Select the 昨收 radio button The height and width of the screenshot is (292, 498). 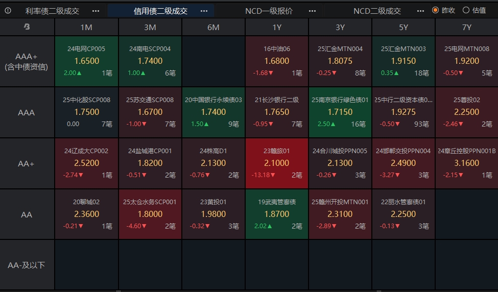tap(436, 10)
